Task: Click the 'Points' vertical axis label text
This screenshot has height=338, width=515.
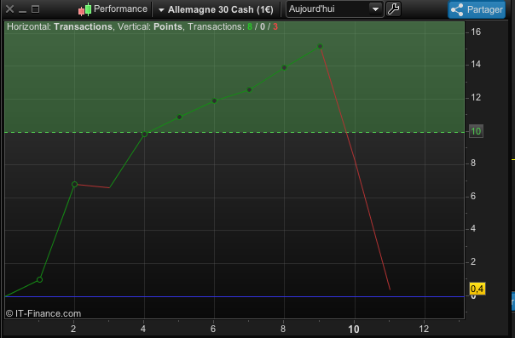Action: pos(168,27)
